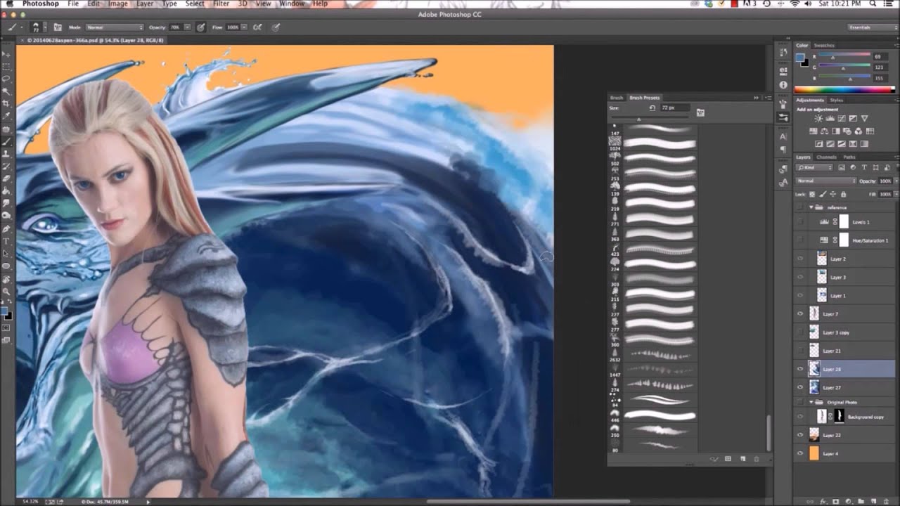The height and width of the screenshot is (506, 900).
Task: Add an Invert adjustment
Action: (819, 144)
